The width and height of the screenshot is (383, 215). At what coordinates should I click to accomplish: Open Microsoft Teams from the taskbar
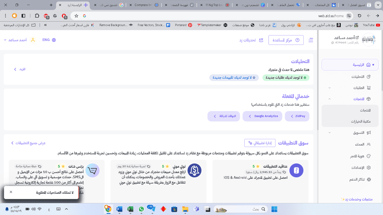(x=196, y=209)
